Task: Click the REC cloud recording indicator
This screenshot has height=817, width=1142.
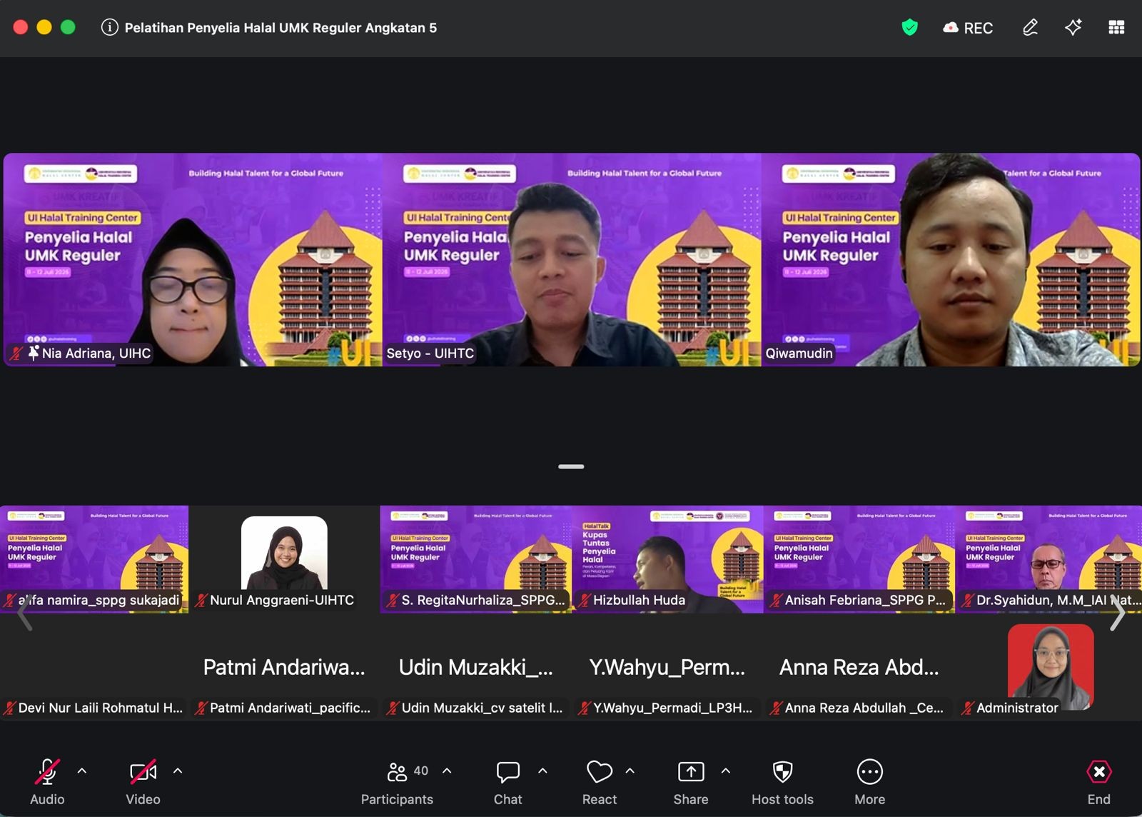Action: pos(968,28)
